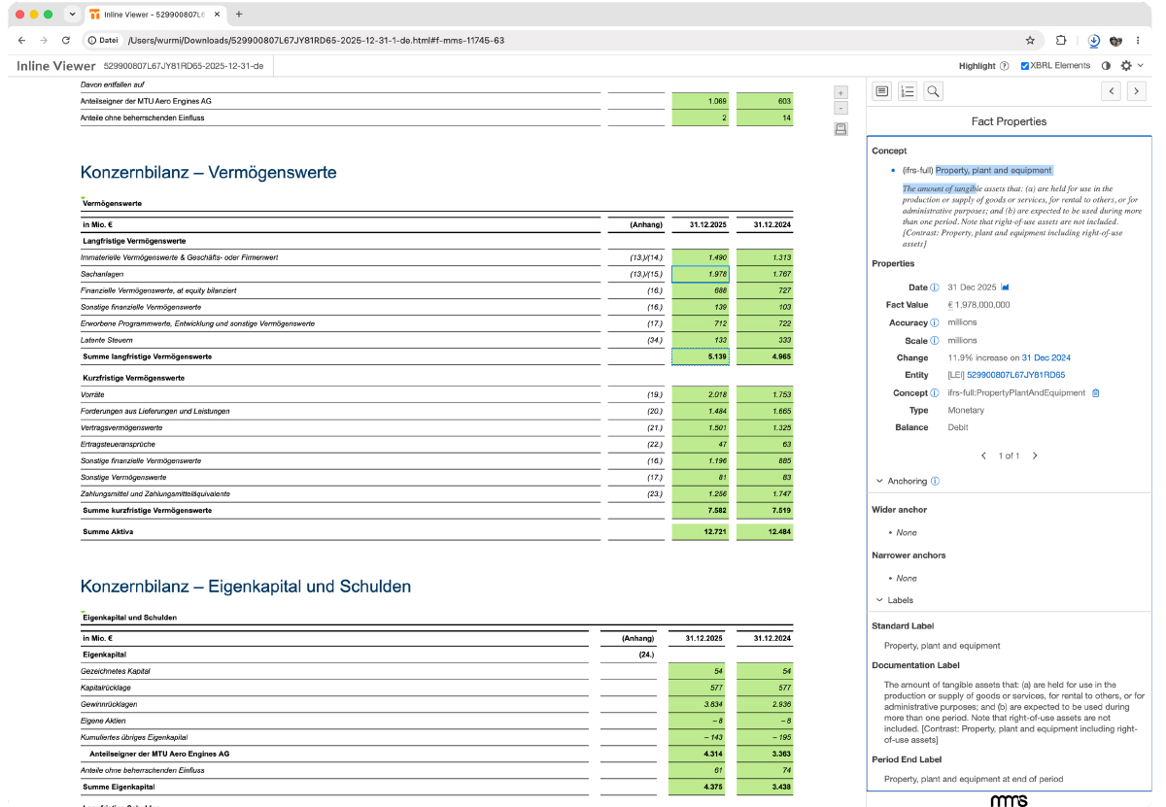Copy concept name with the clipboard icon
The width and height of the screenshot is (1166, 807).
click(x=1095, y=393)
